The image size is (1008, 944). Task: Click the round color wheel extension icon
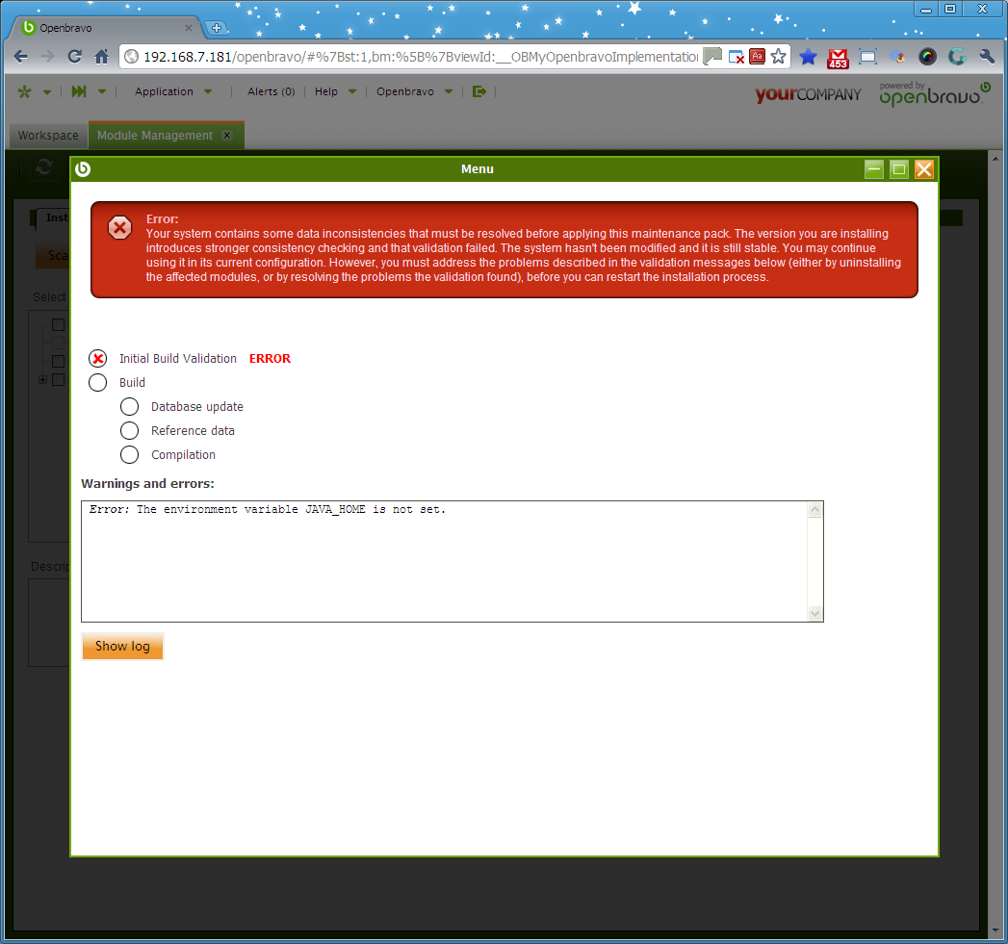click(927, 57)
